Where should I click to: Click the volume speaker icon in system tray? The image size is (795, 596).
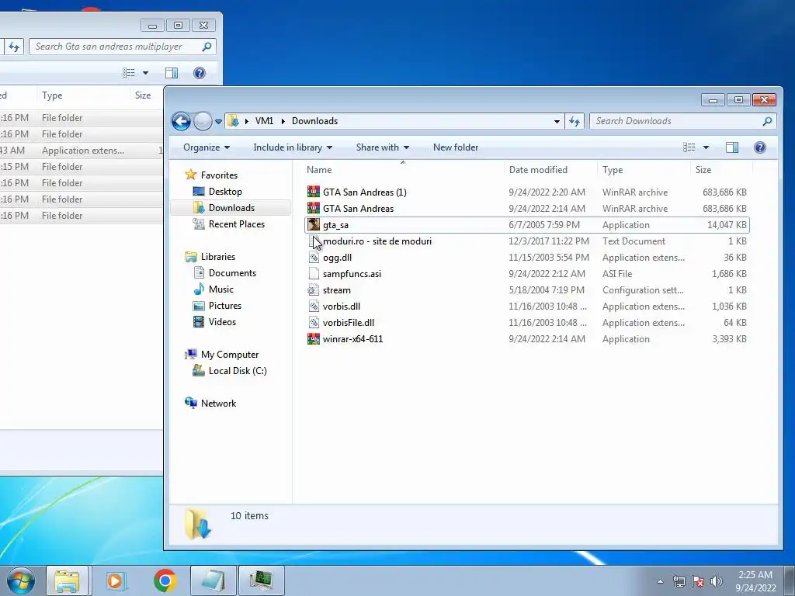pyautogui.click(x=717, y=581)
